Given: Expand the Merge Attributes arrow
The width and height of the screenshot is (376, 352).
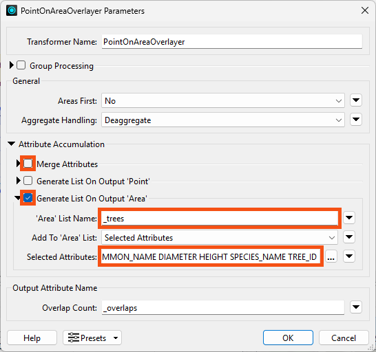Looking at the screenshot, I should coord(18,164).
